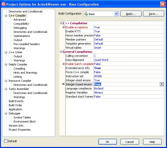Collapse the Resource Compiler tree node
The image size is (167, 148).
[x=6, y=81]
